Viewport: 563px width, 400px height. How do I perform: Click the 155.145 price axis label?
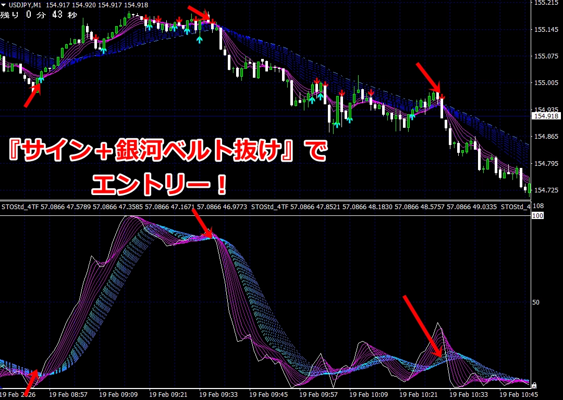[546, 29]
